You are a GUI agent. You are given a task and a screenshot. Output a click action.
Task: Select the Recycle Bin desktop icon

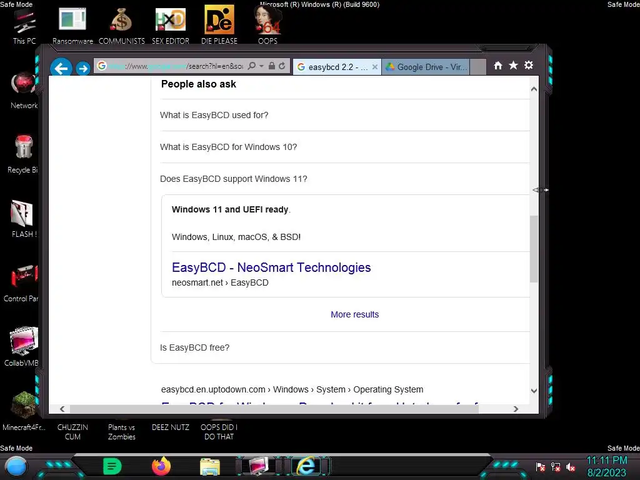click(23, 154)
